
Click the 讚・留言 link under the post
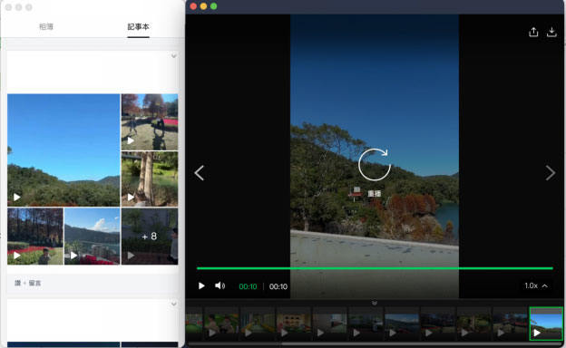point(28,283)
